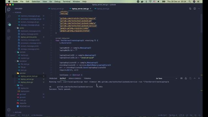Click the master branch in status bar
Screen dimensions: 208x117
coord(12,115)
